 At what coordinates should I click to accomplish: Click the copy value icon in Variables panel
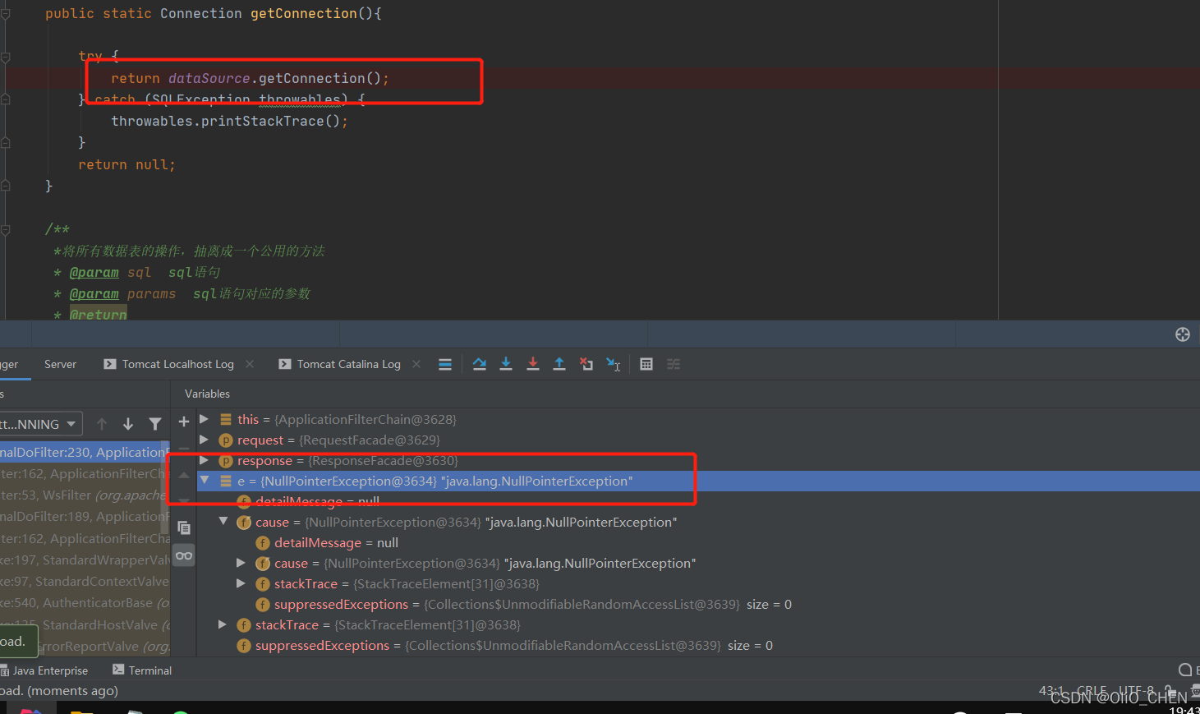(x=184, y=527)
